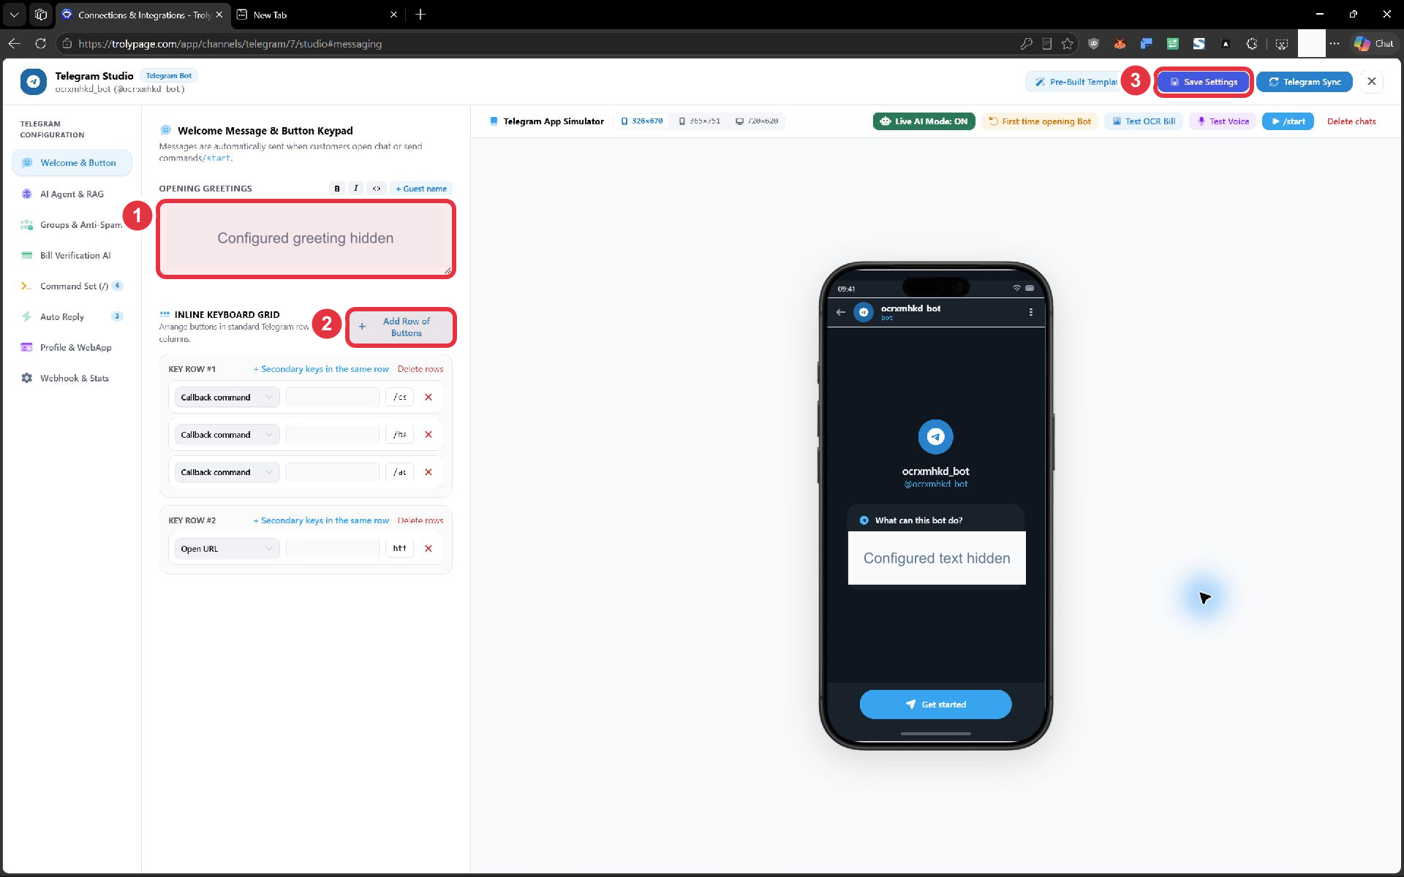Viewport: 1404px width, 877px height.
Task: Open Pre-Built Templates
Action: 1073,82
